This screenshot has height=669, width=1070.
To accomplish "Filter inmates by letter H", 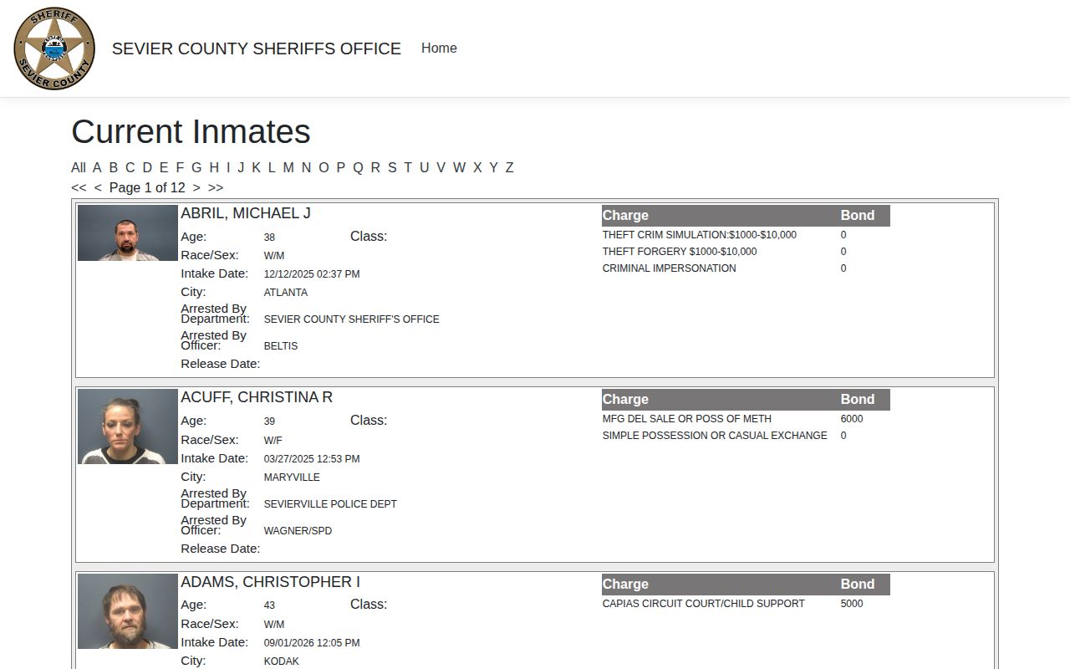I will point(214,167).
